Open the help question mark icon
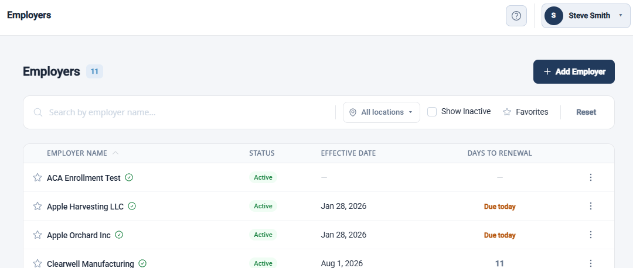This screenshot has height=268, width=633. (x=516, y=16)
